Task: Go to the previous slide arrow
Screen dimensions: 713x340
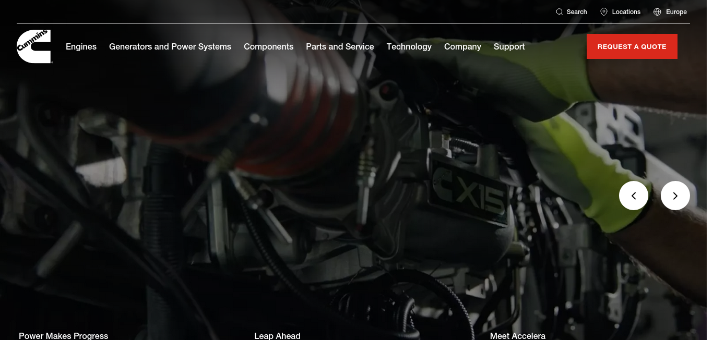Action: coord(634,196)
